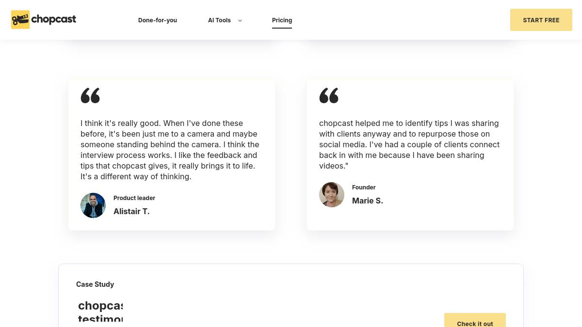The image size is (582, 327).
Task: Open the AI Tools menu
Action: pyautogui.click(x=219, y=20)
